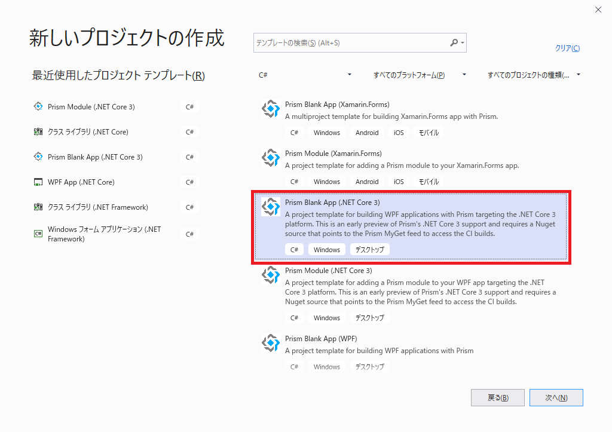This screenshot has width=612, height=432.
Task: Click the デスクトップ tag in selected Prism Blank App template
Action: tap(369, 250)
